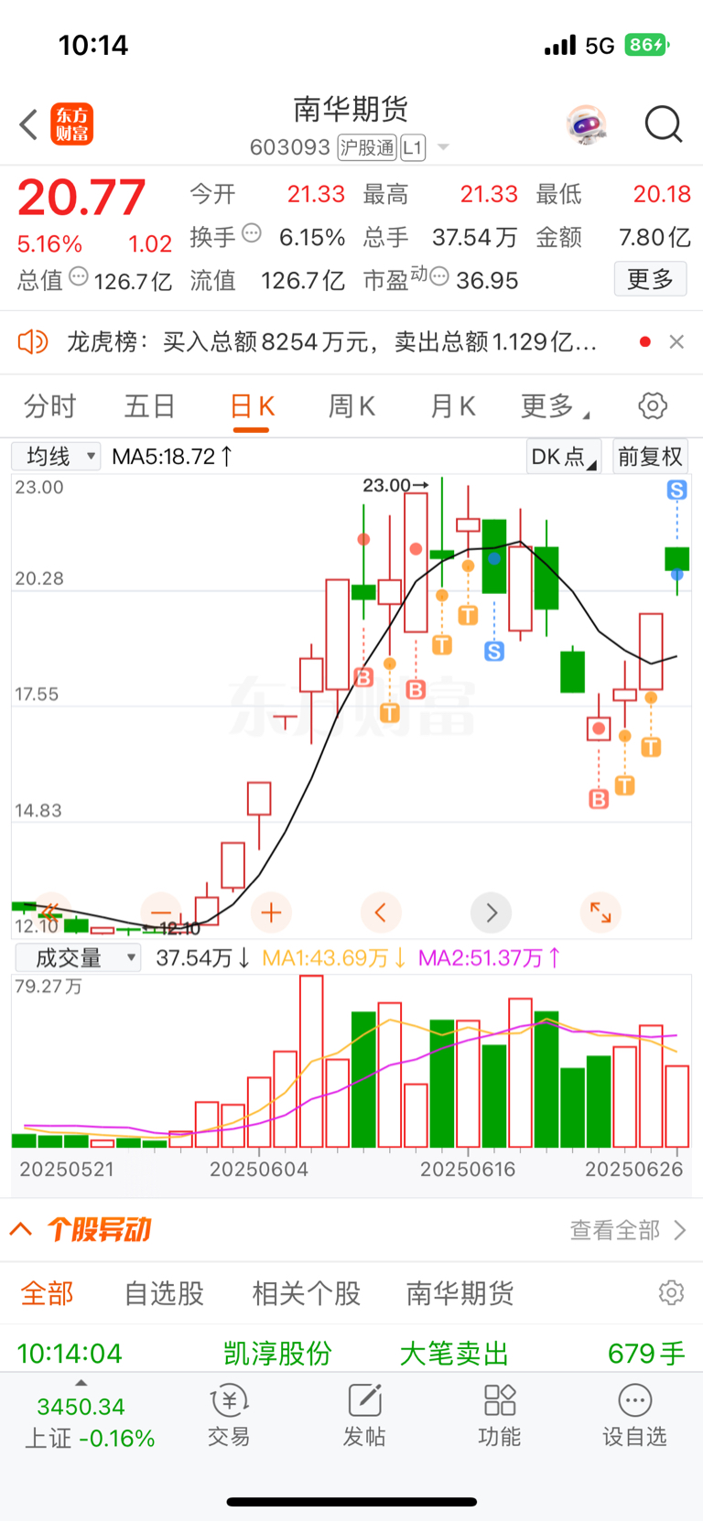Move chart right with gray chevron

[x=491, y=912]
